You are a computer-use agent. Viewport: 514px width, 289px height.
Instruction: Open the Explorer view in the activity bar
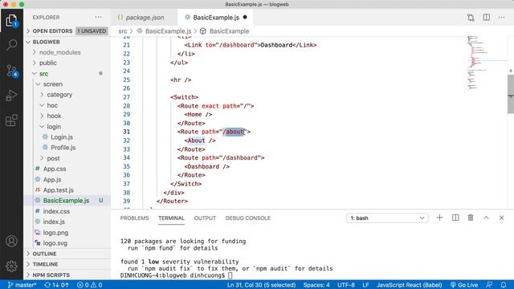11,21
